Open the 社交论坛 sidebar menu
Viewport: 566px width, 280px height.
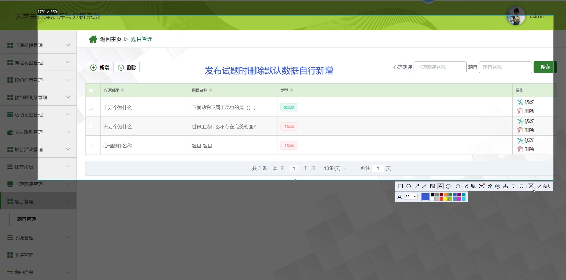(38, 166)
